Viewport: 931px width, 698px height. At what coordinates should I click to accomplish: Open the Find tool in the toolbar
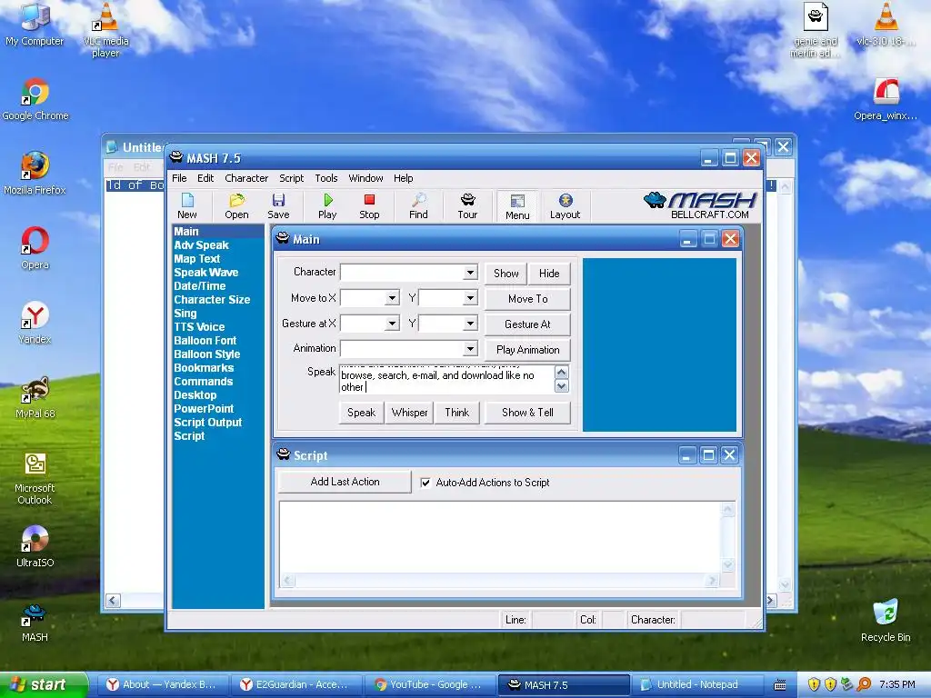point(418,205)
